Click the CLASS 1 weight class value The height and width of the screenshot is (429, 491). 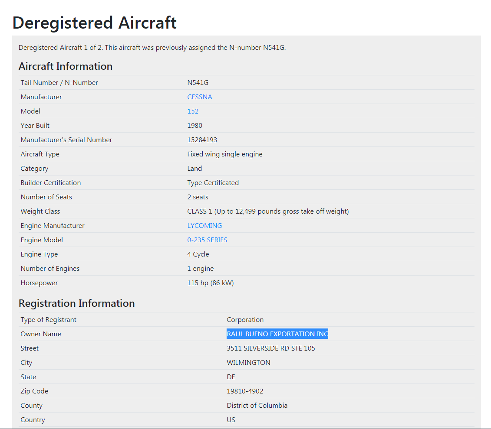[268, 211]
